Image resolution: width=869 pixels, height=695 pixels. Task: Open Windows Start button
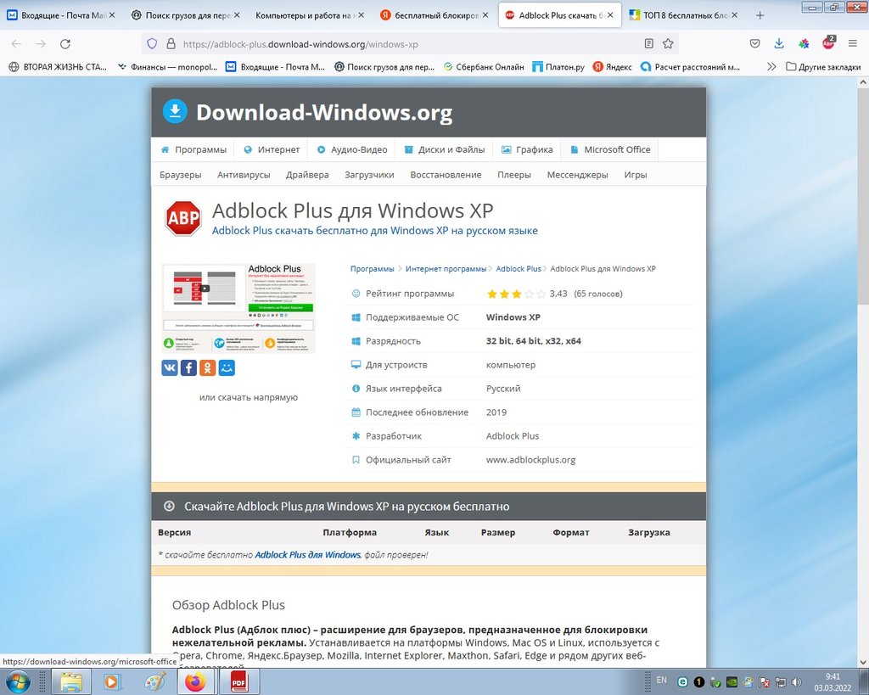(x=17, y=681)
